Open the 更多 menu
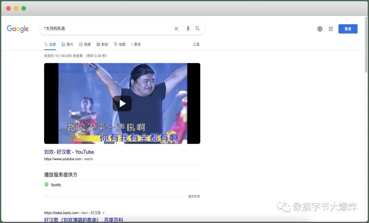Screen dimensions: 369x223 point(136,44)
